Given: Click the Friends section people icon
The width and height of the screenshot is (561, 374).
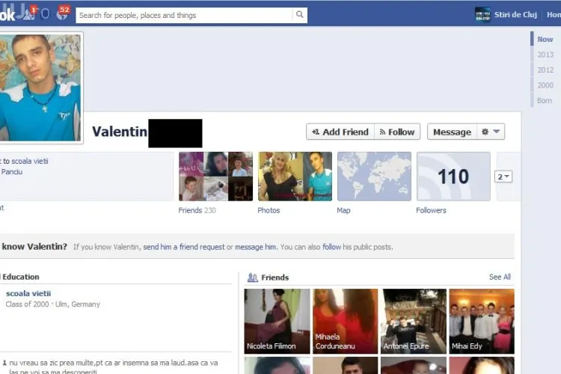Looking at the screenshot, I should coord(253,278).
